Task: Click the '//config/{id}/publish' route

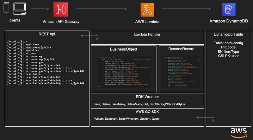Action: click(x=23, y=50)
